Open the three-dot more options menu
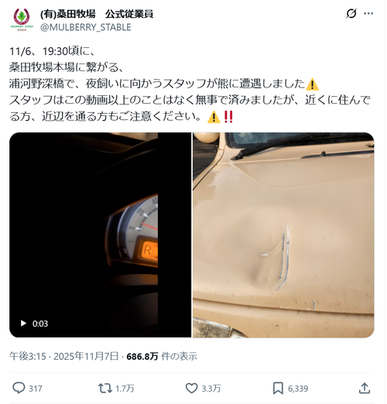The height and width of the screenshot is (404, 387). (368, 13)
